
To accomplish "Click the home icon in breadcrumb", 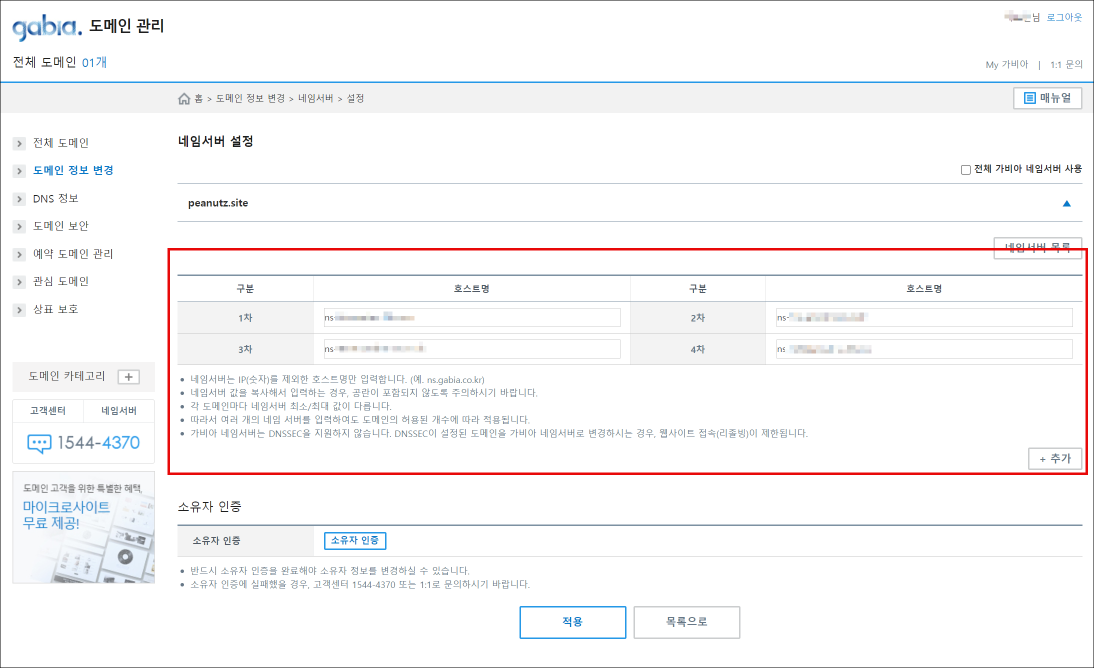I will [x=184, y=98].
